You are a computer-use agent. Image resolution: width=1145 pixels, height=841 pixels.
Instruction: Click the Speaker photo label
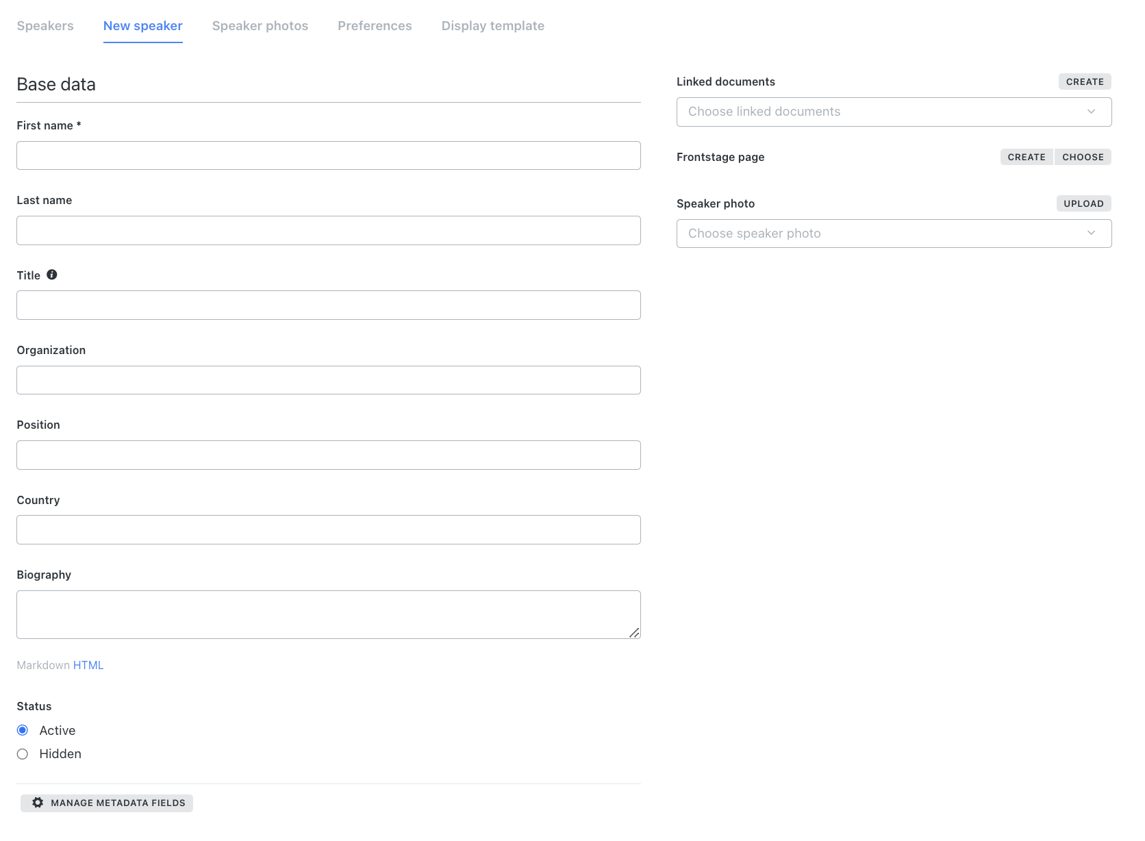(716, 203)
